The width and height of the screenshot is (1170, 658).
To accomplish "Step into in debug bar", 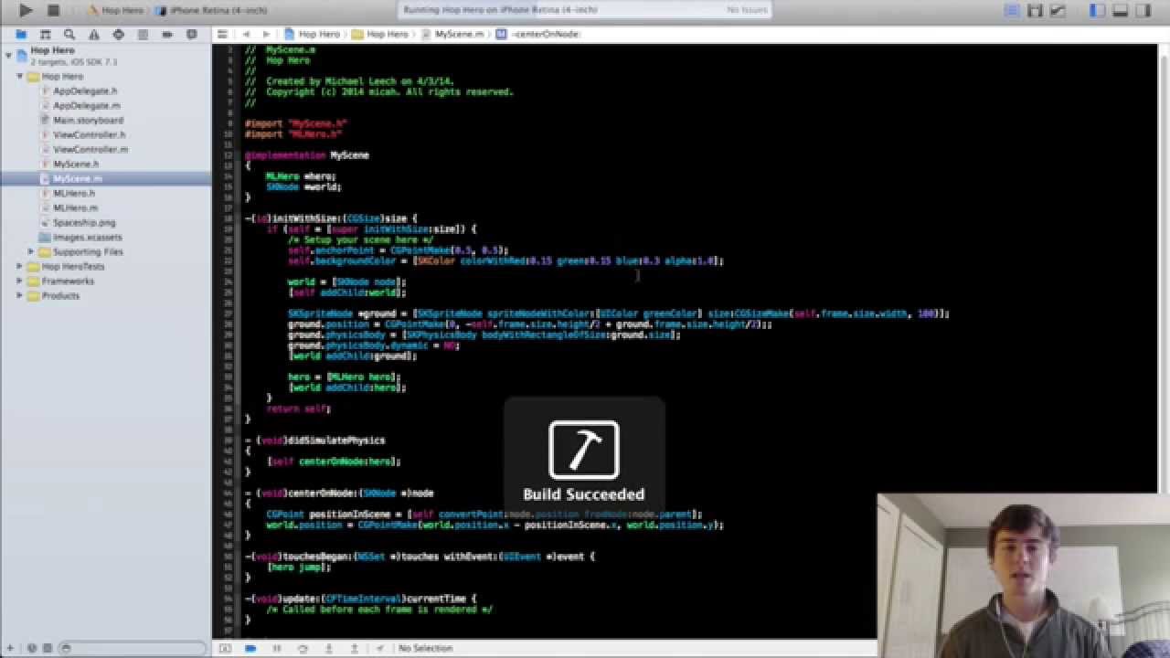I will [x=328, y=648].
